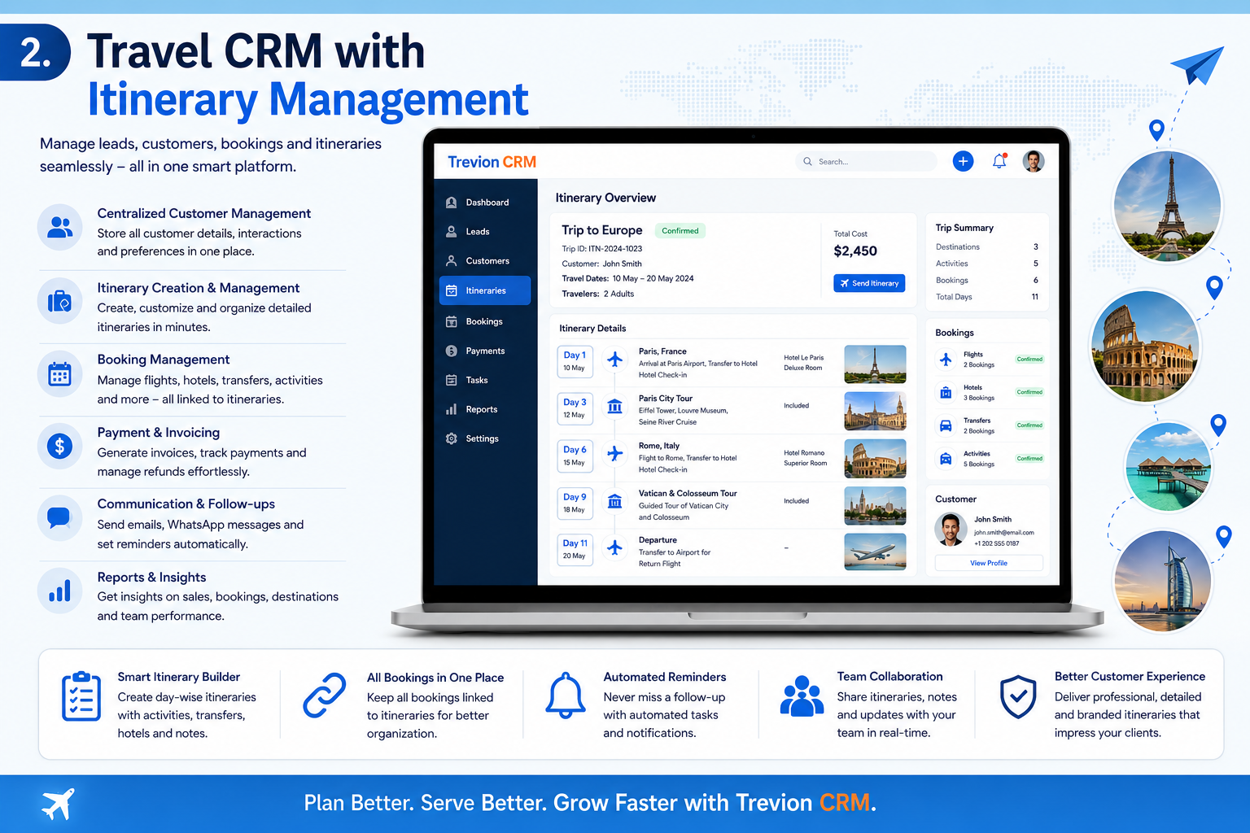The image size is (1250, 833).
Task: Select Itineraries in the sidebar
Action: (x=485, y=290)
